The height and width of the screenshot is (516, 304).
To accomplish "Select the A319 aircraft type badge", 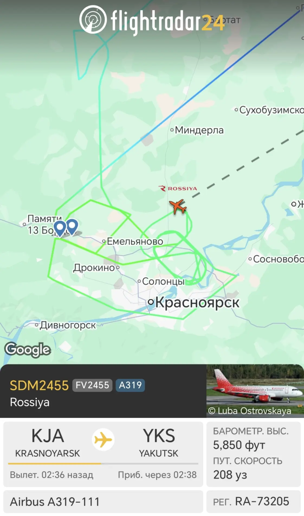I will [x=130, y=385].
